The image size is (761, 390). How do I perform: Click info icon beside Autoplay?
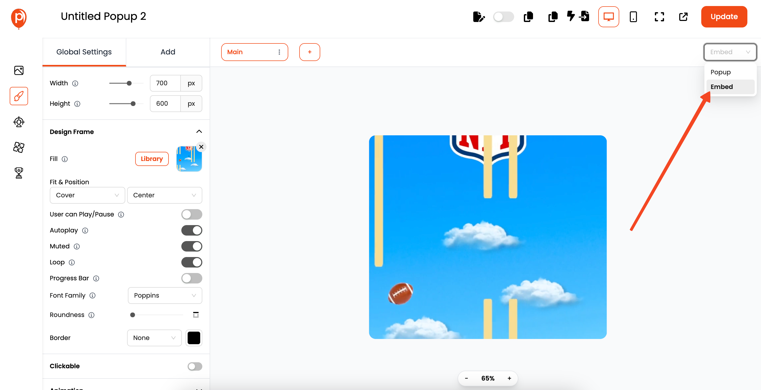[85, 230]
